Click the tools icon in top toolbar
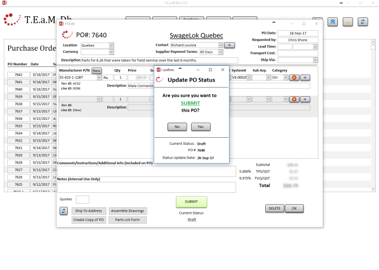This screenshot has width=379, height=270. pyautogui.click(x=334, y=22)
